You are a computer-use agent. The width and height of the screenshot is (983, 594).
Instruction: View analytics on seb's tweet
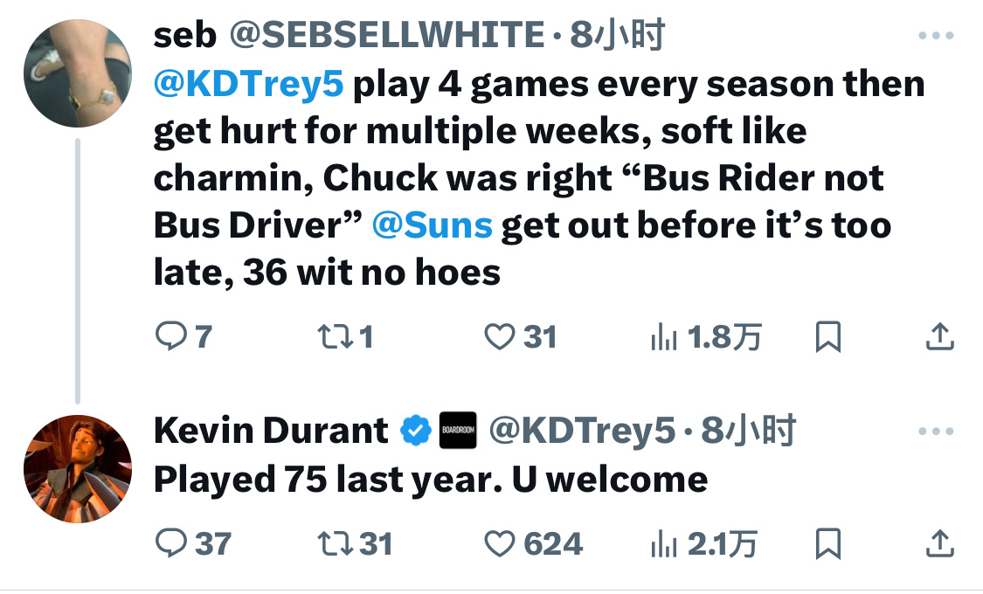point(664,336)
